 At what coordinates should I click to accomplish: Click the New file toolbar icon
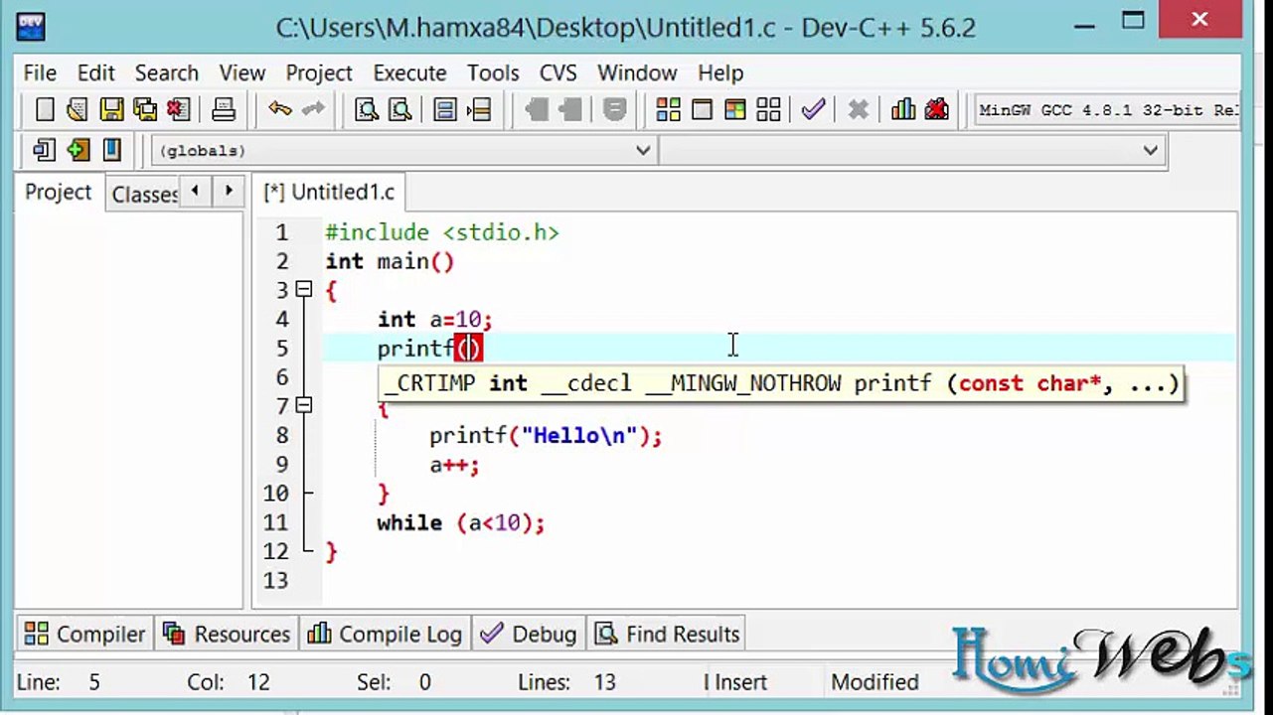pyautogui.click(x=45, y=110)
